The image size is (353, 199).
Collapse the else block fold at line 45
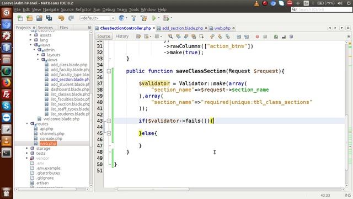pos(109,133)
